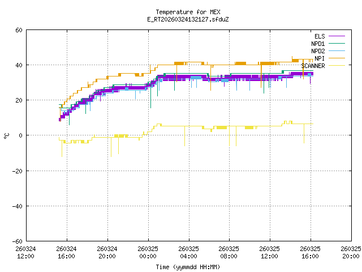Click the 260325 08:00 x-axis tick label

coord(229,252)
